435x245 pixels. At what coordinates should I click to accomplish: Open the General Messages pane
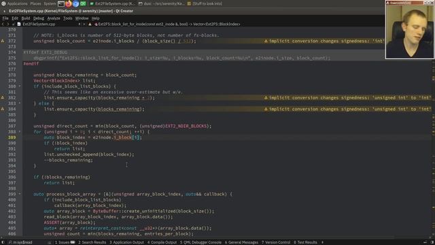tap(241, 242)
